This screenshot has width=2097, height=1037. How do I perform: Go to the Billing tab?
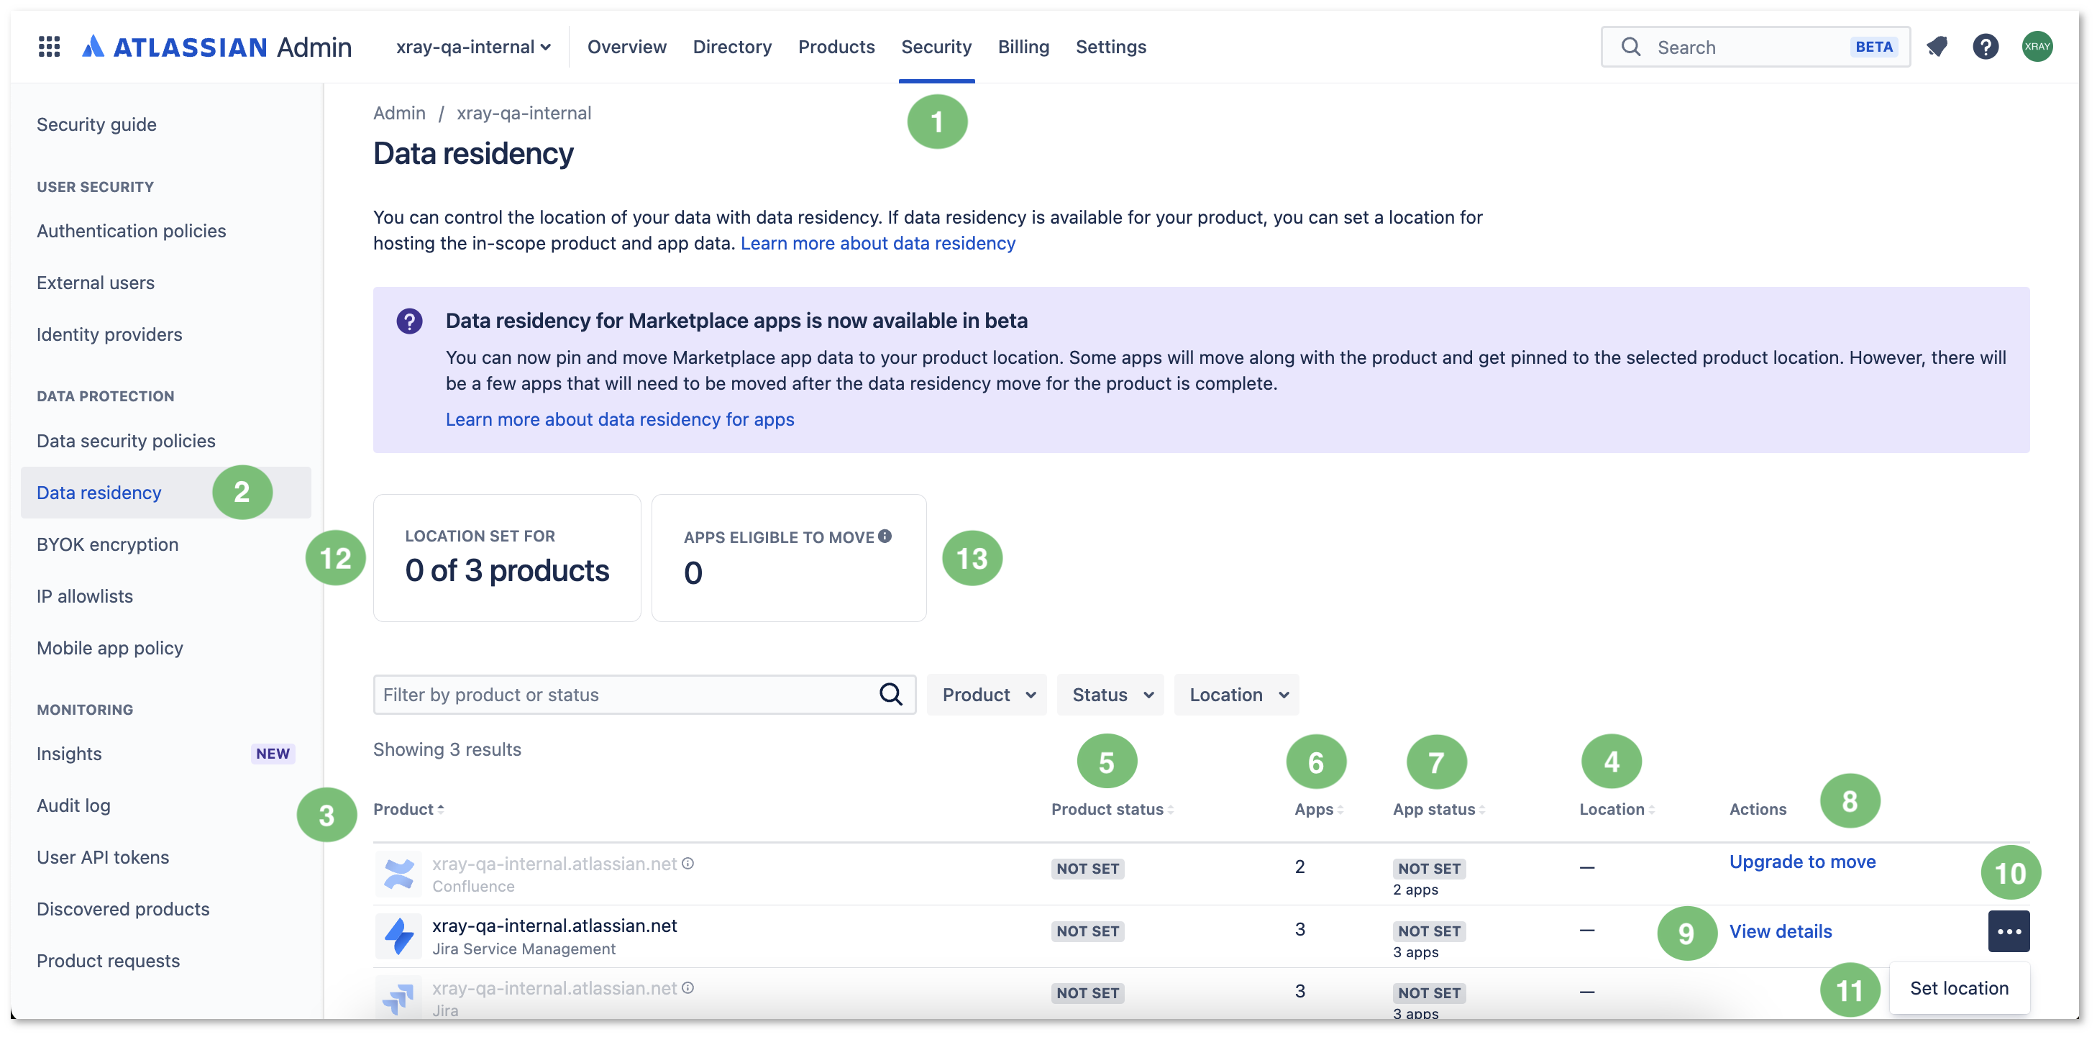pos(1023,47)
